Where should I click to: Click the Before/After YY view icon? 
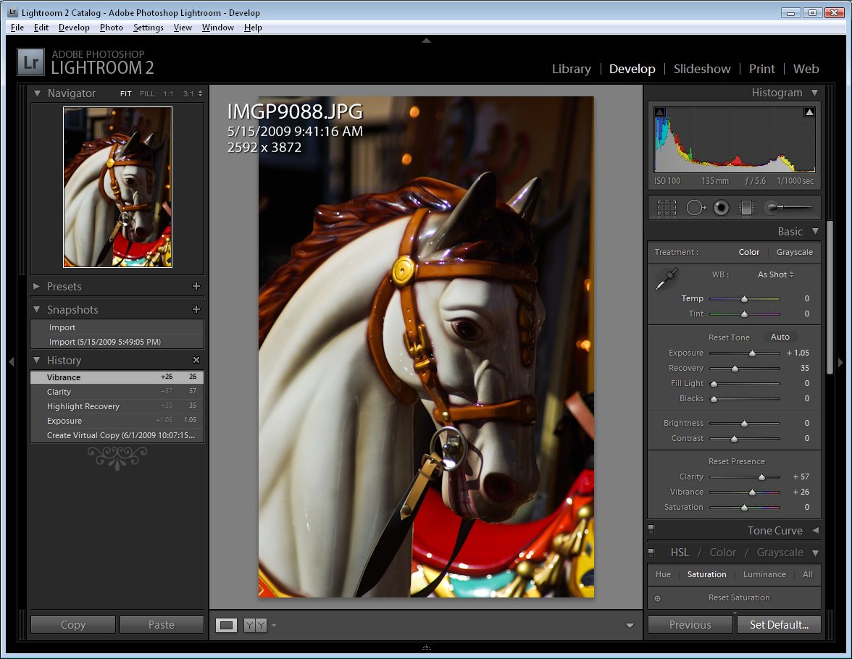[255, 625]
